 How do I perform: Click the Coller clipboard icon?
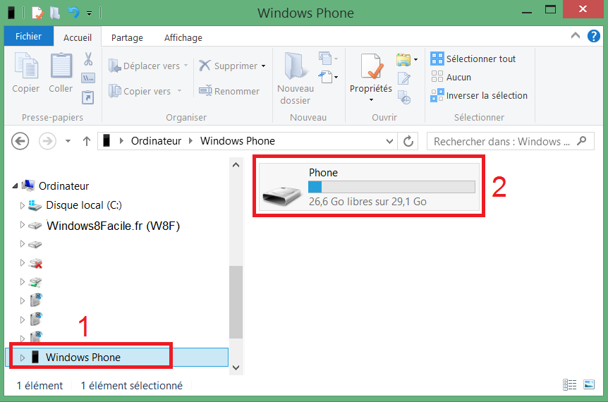(61, 66)
